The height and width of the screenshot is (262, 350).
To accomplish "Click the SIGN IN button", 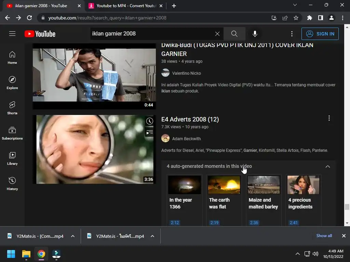I will [x=320, y=34].
